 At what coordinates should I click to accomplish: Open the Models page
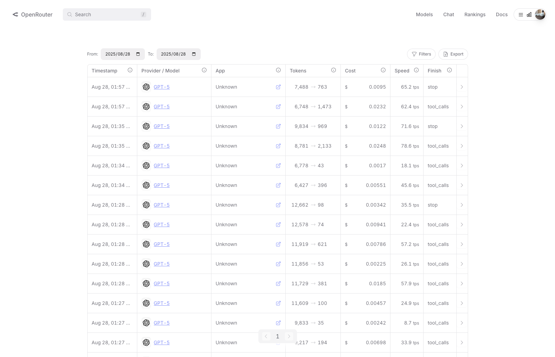(424, 14)
